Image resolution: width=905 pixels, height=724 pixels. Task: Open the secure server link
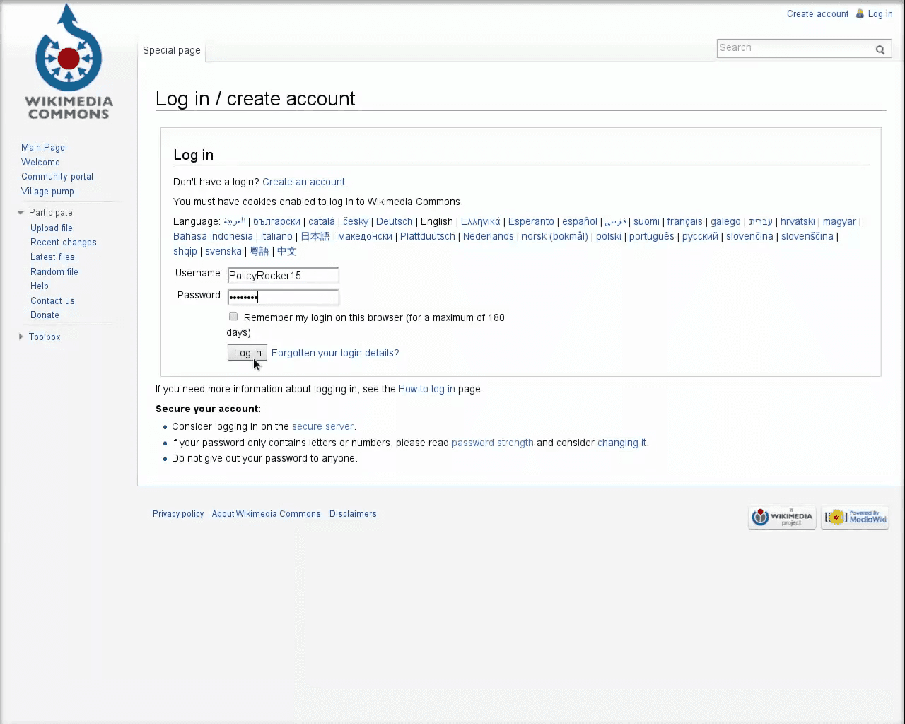tap(322, 426)
